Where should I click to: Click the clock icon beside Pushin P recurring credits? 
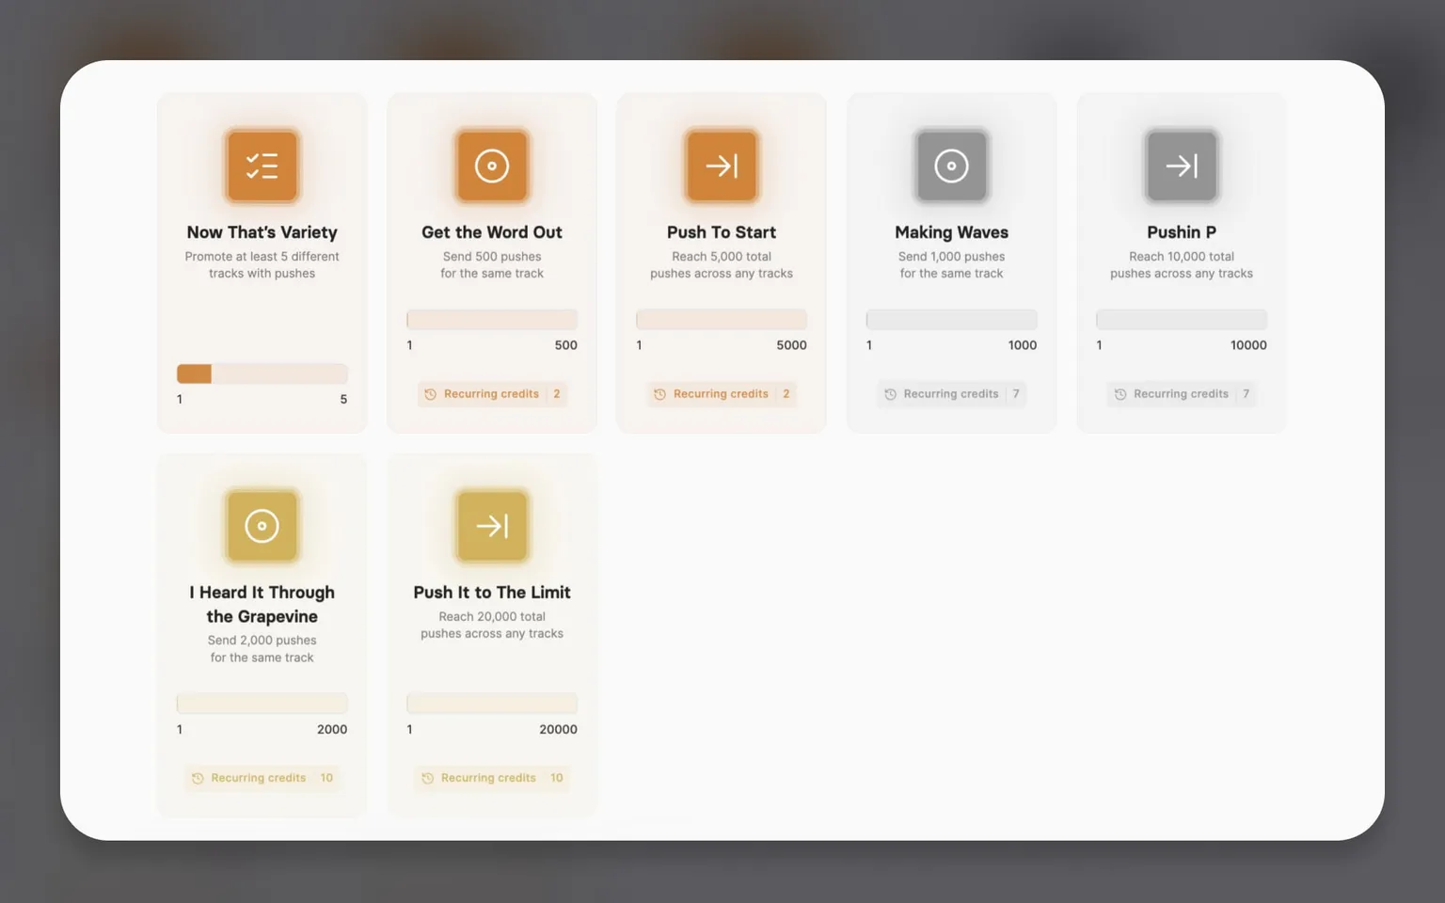tap(1120, 394)
